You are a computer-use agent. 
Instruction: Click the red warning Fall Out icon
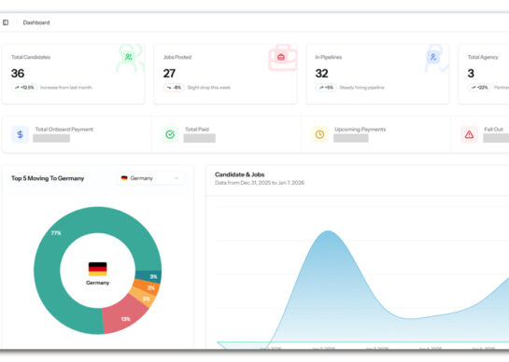tap(469, 134)
